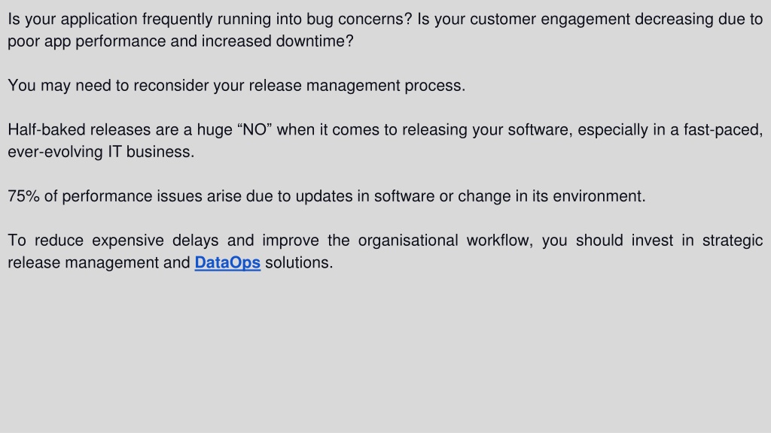The image size is (771, 433).
Task: Click the words "organisational workflow,"
Action: point(446,241)
